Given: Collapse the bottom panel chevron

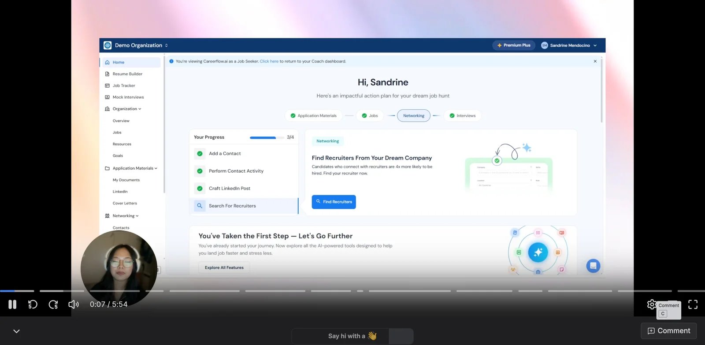Looking at the screenshot, I should (16, 331).
